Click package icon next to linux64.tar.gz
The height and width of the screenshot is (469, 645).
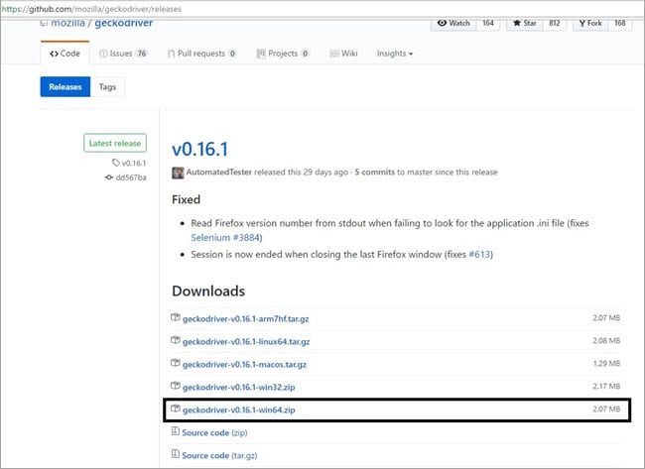[x=176, y=340]
